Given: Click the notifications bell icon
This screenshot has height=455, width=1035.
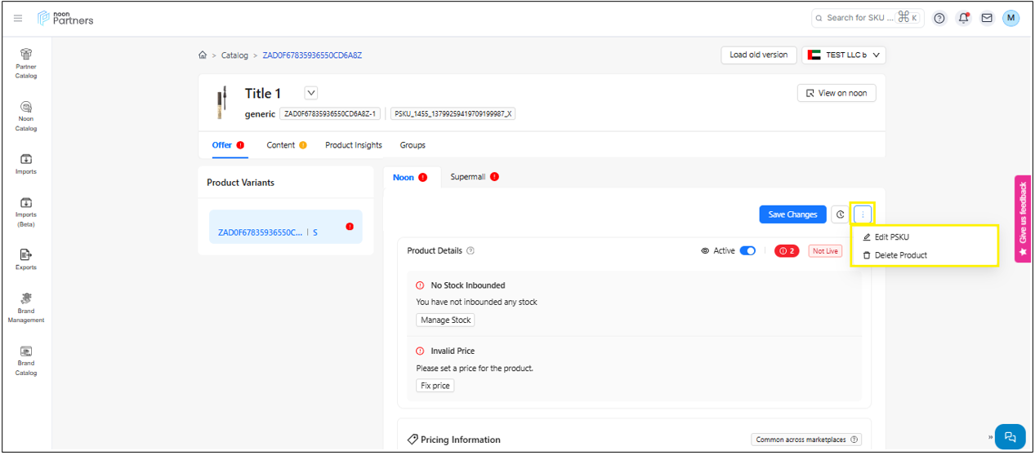Looking at the screenshot, I should pos(963,18).
